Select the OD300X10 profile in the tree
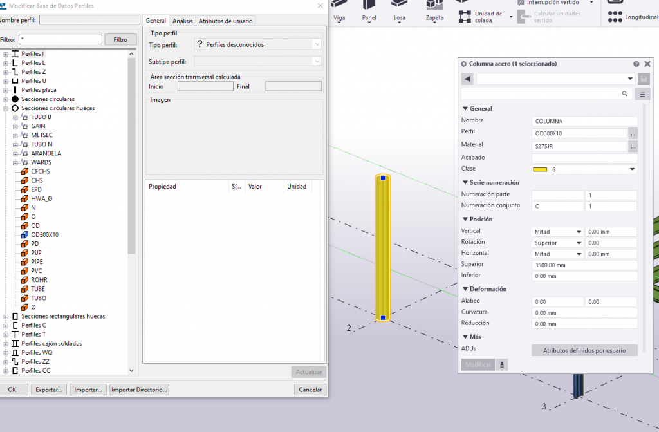The width and height of the screenshot is (659, 432). pyautogui.click(x=44, y=235)
